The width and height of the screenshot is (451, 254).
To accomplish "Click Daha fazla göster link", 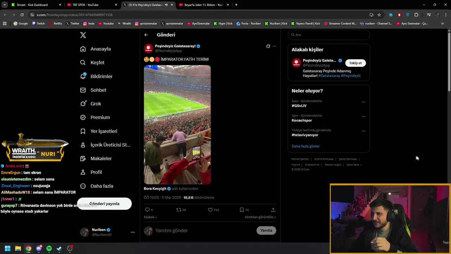I will [305, 146].
